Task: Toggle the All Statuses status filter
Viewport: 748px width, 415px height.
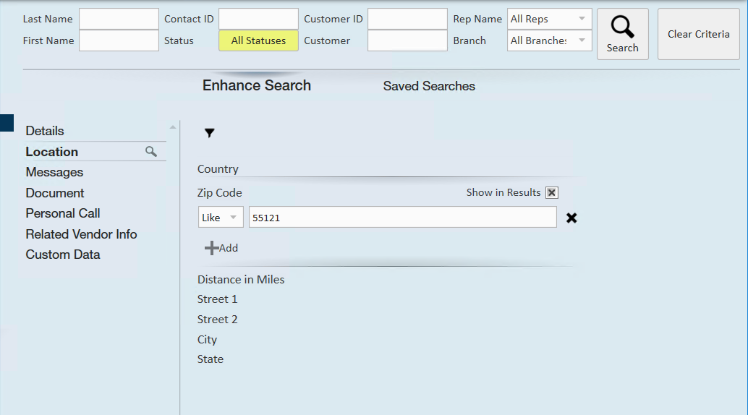Action: tap(258, 40)
